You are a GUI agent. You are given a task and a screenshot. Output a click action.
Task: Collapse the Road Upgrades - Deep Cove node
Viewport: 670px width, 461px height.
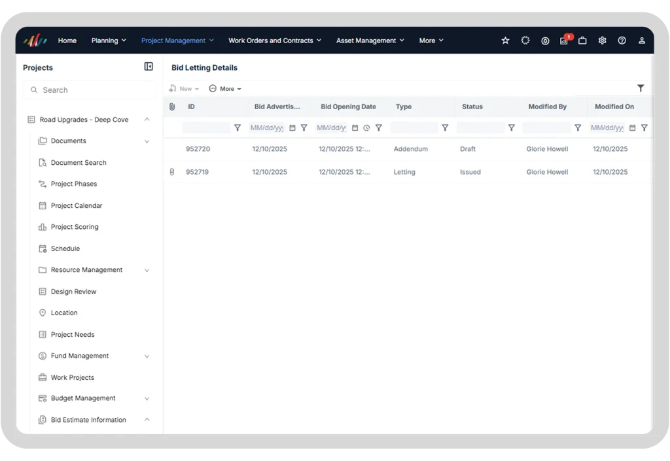click(147, 120)
